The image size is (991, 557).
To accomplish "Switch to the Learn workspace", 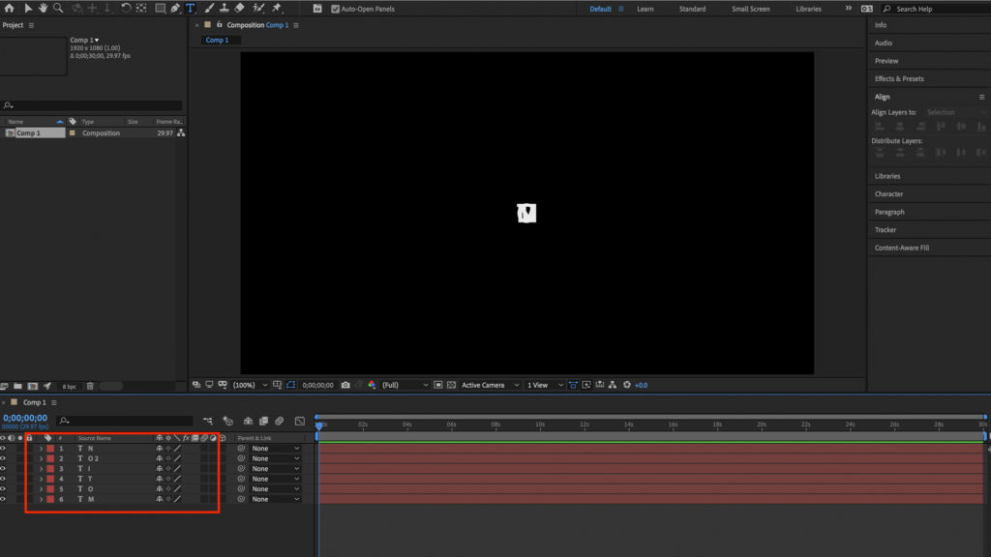I will coord(645,9).
